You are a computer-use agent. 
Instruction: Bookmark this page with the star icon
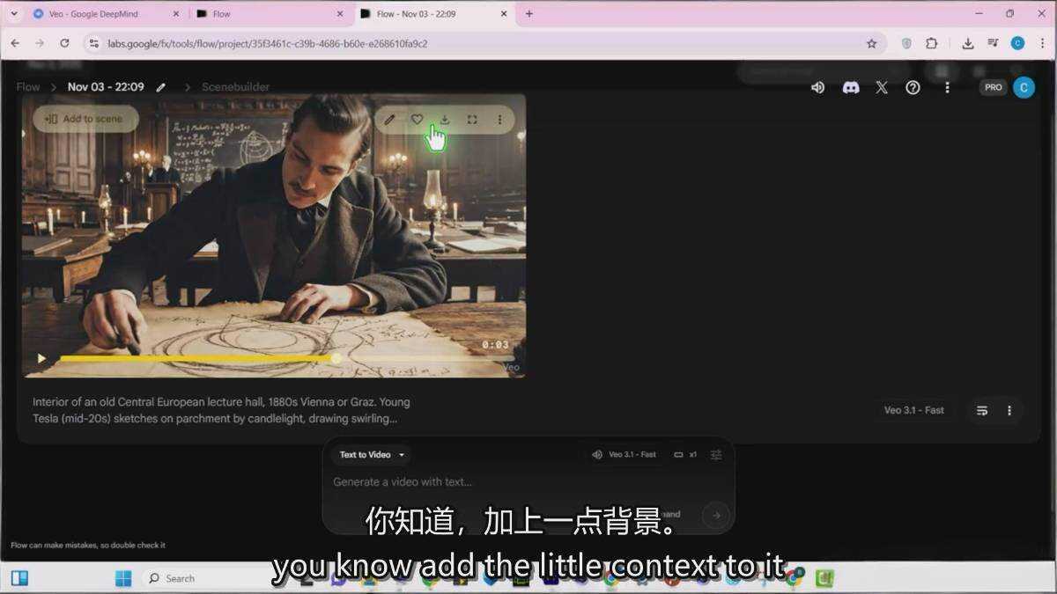tap(871, 43)
